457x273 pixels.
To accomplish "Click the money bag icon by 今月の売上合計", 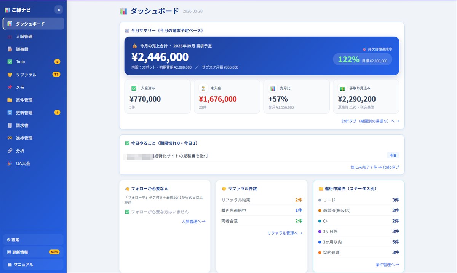I will (134, 46).
